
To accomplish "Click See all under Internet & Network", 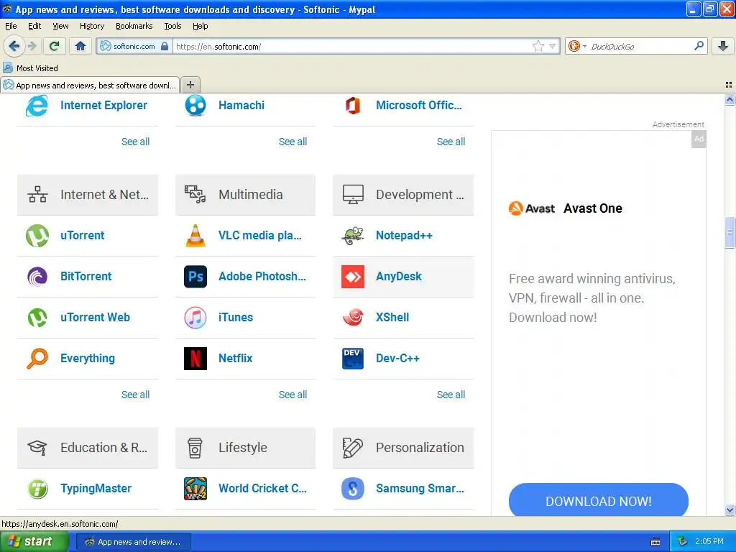I will (135, 395).
